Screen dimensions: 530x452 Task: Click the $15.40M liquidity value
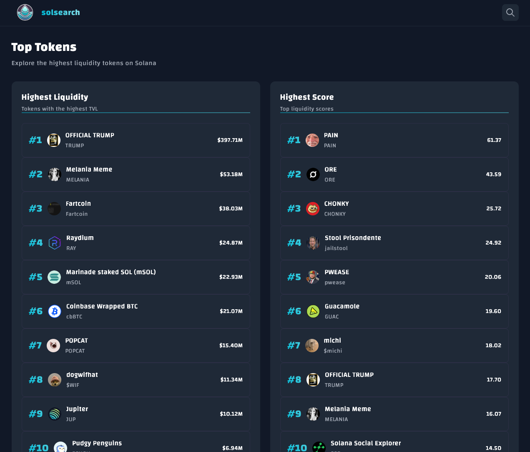231,346
